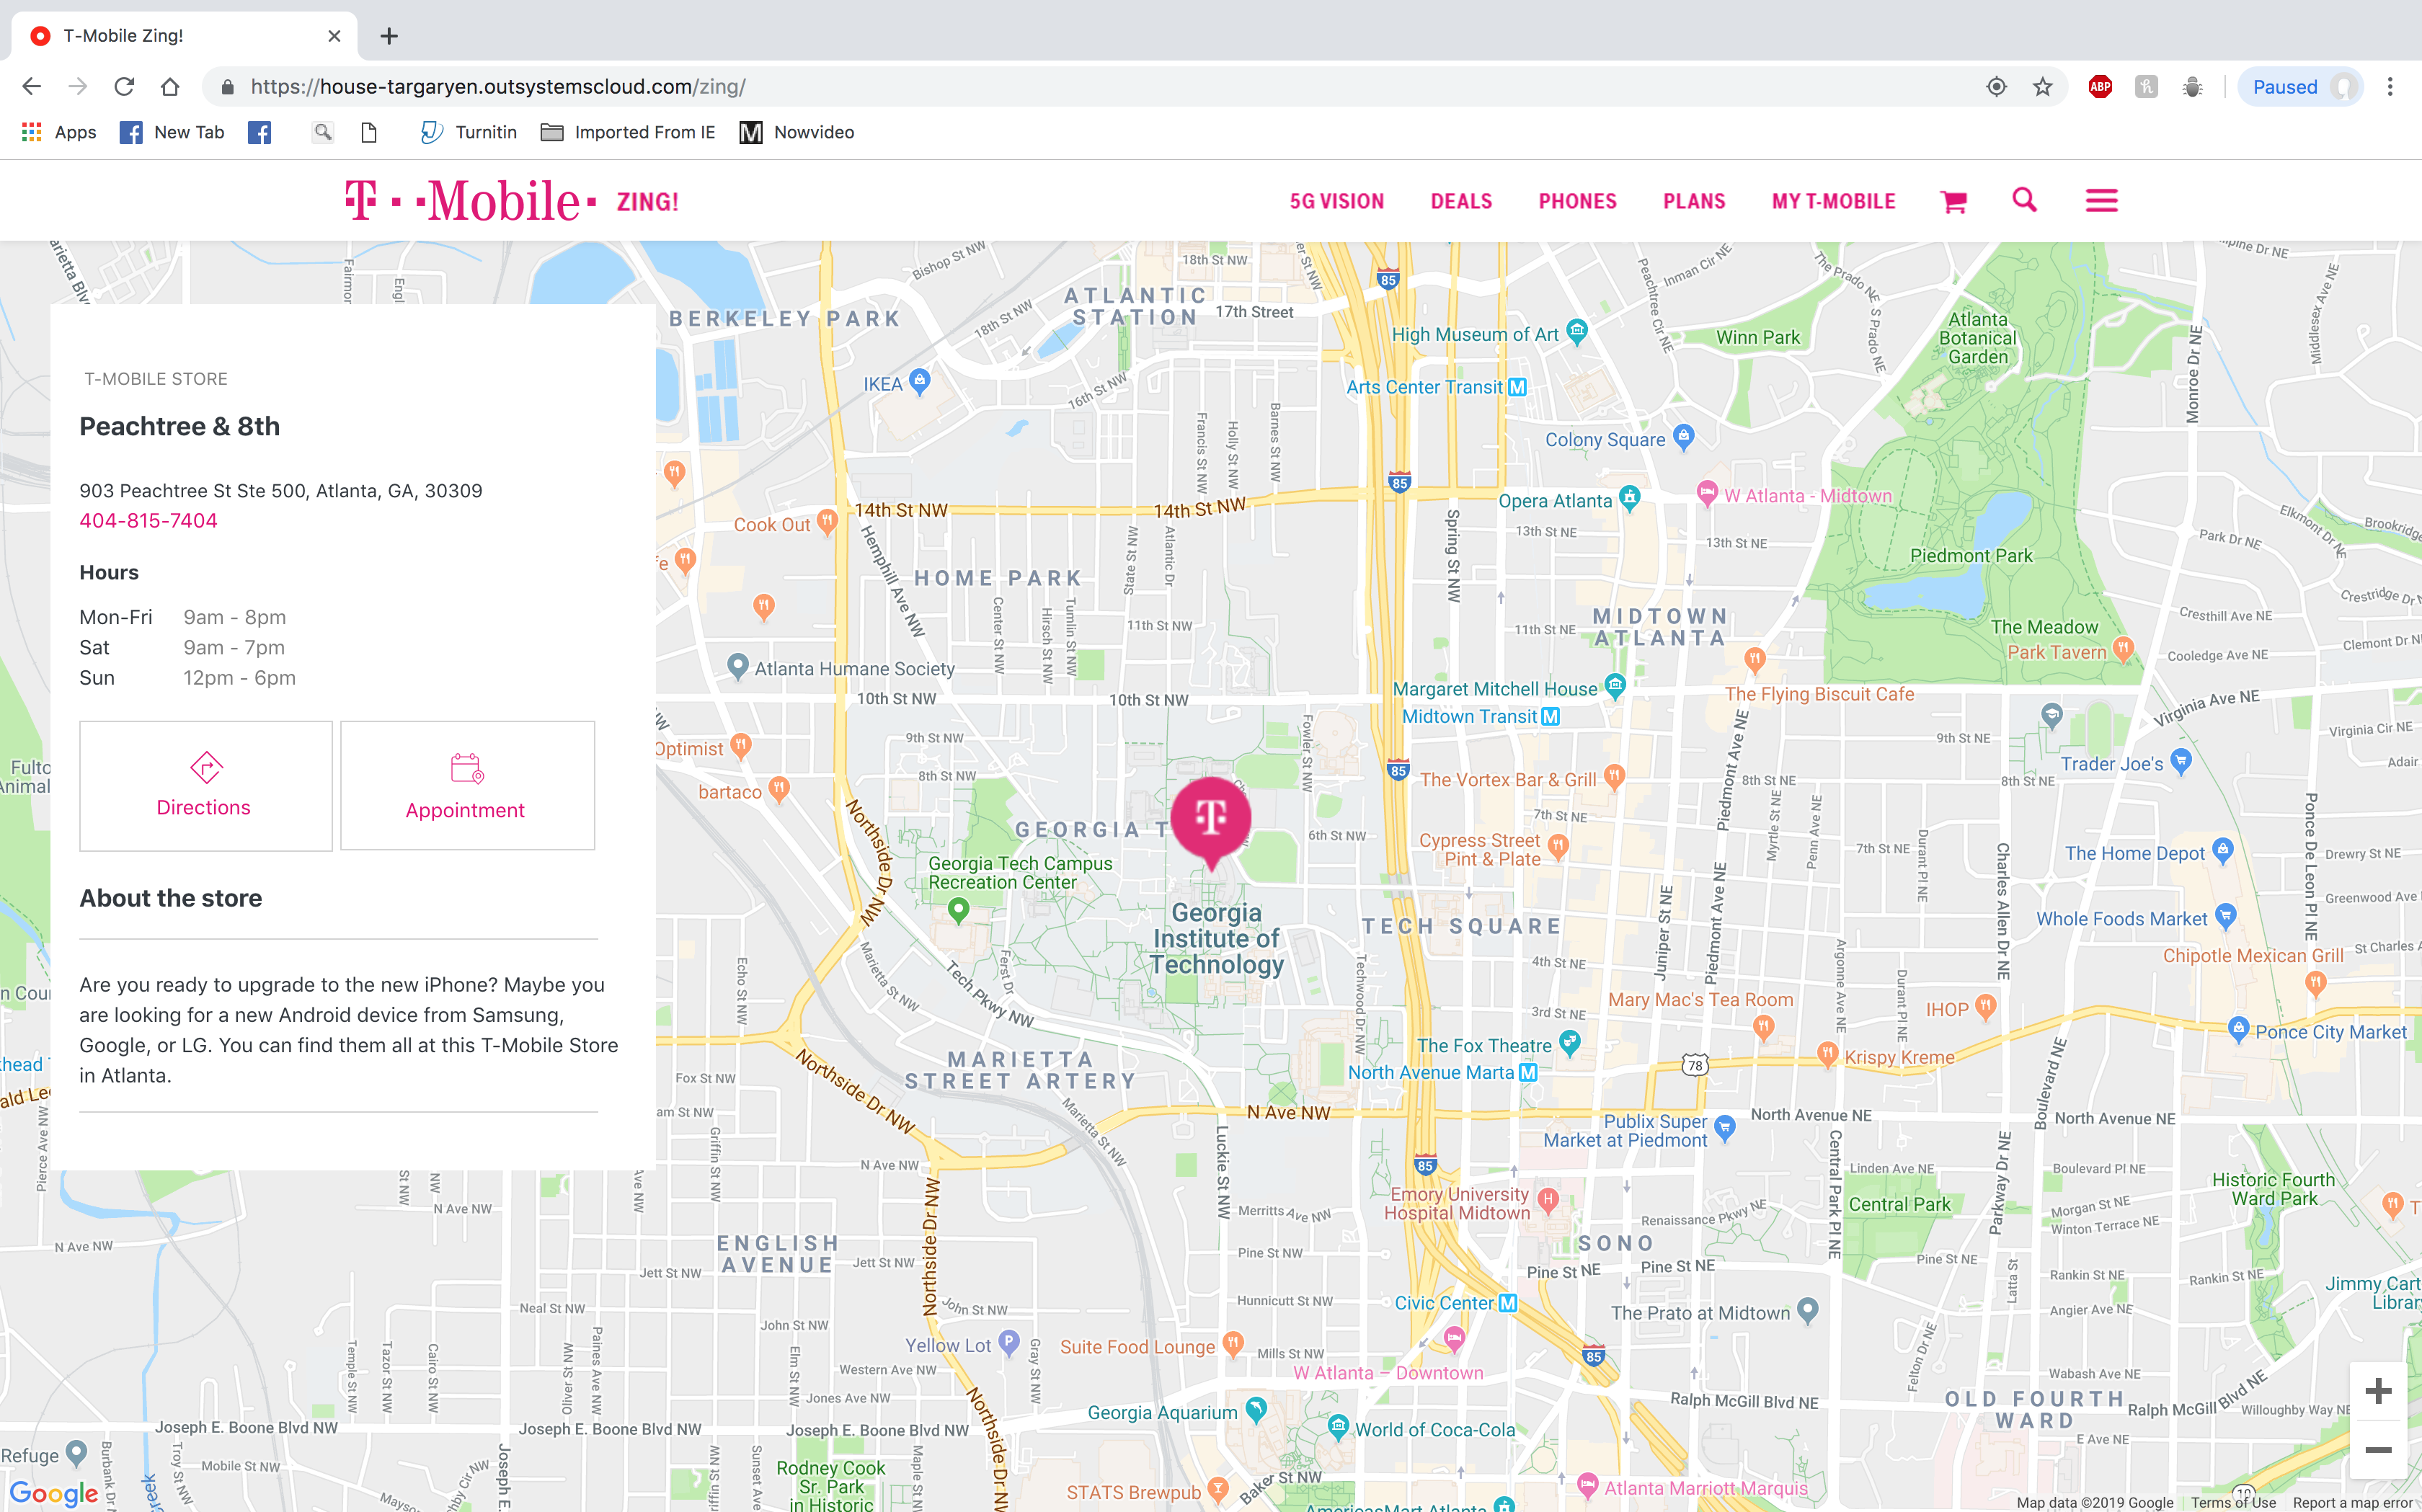The height and width of the screenshot is (1512, 2422).
Task: Go to browser home page
Action: tap(170, 87)
